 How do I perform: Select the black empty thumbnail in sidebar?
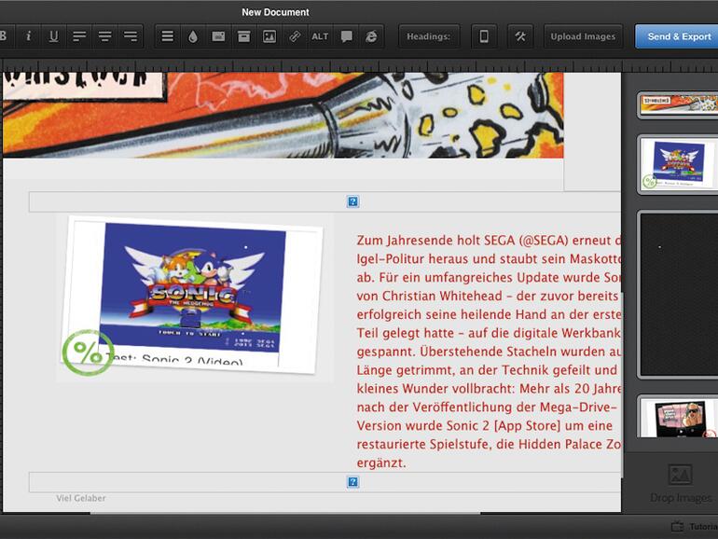(x=678, y=295)
